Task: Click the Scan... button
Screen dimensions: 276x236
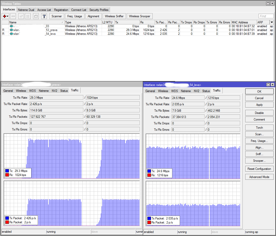Action: point(259,134)
